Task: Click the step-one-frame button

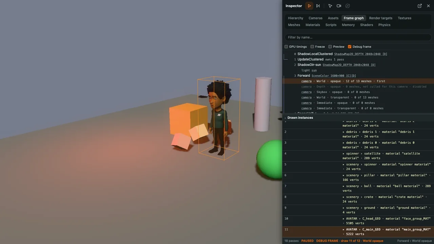Action: click(318, 6)
